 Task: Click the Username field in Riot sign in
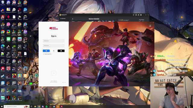(54, 41)
